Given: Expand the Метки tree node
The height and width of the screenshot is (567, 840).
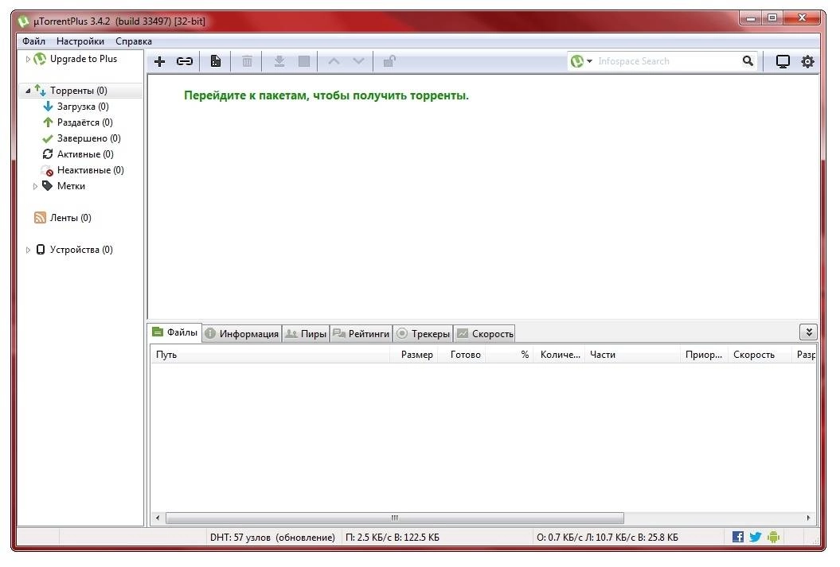Looking at the screenshot, I should point(35,186).
